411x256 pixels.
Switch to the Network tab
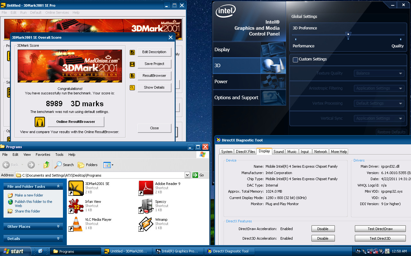(321, 152)
